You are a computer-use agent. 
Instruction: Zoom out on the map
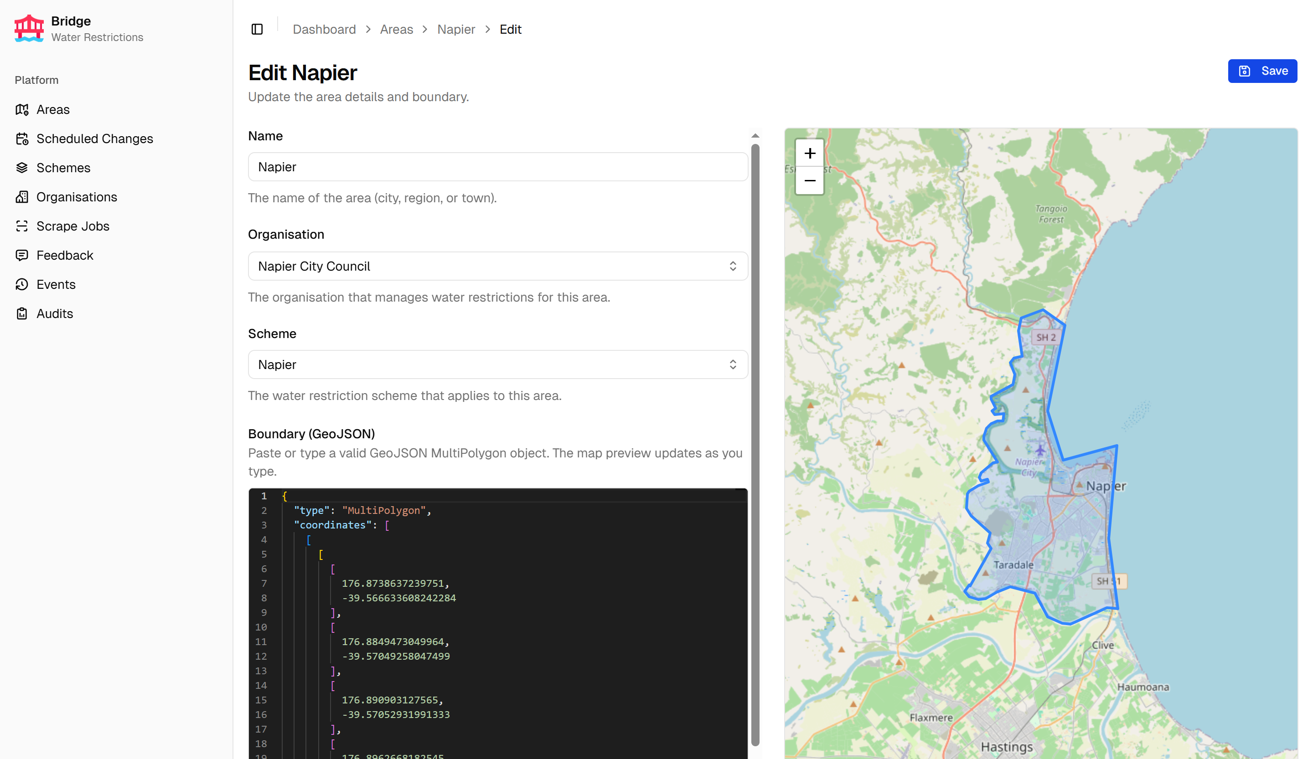click(x=809, y=181)
